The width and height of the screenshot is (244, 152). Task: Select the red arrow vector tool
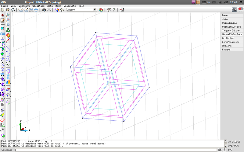[x=8, y=40]
